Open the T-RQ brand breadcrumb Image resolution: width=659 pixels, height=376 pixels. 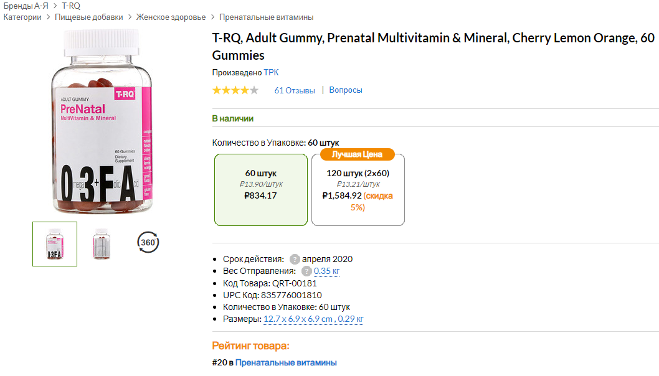71,6
